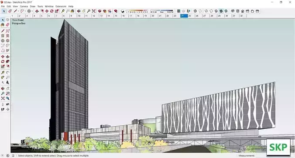Pick the Circle tool in left palette
Viewport: 295px width, 158px height.
tap(3, 40)
